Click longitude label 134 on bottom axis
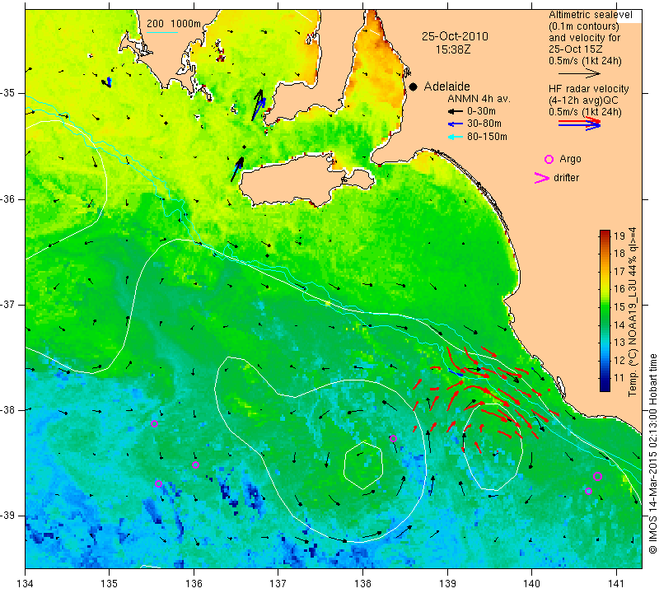The width and height of the screenshot is (659, 593). 26,583
